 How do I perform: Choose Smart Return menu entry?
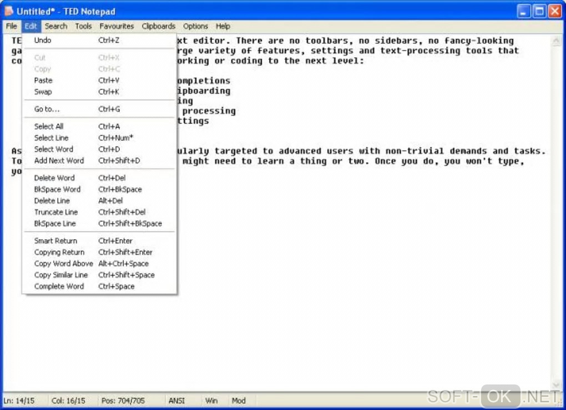(x=99, y=241)
